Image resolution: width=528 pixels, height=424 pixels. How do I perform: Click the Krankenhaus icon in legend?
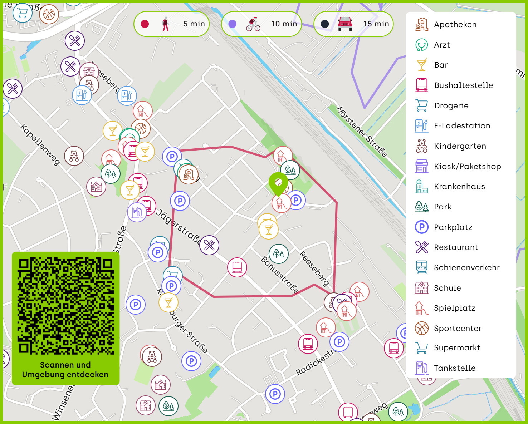[422, 187]
